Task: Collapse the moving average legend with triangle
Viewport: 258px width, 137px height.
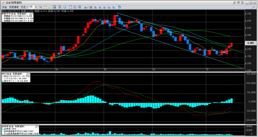Action: pyautogui.click(x=31, y=13)
